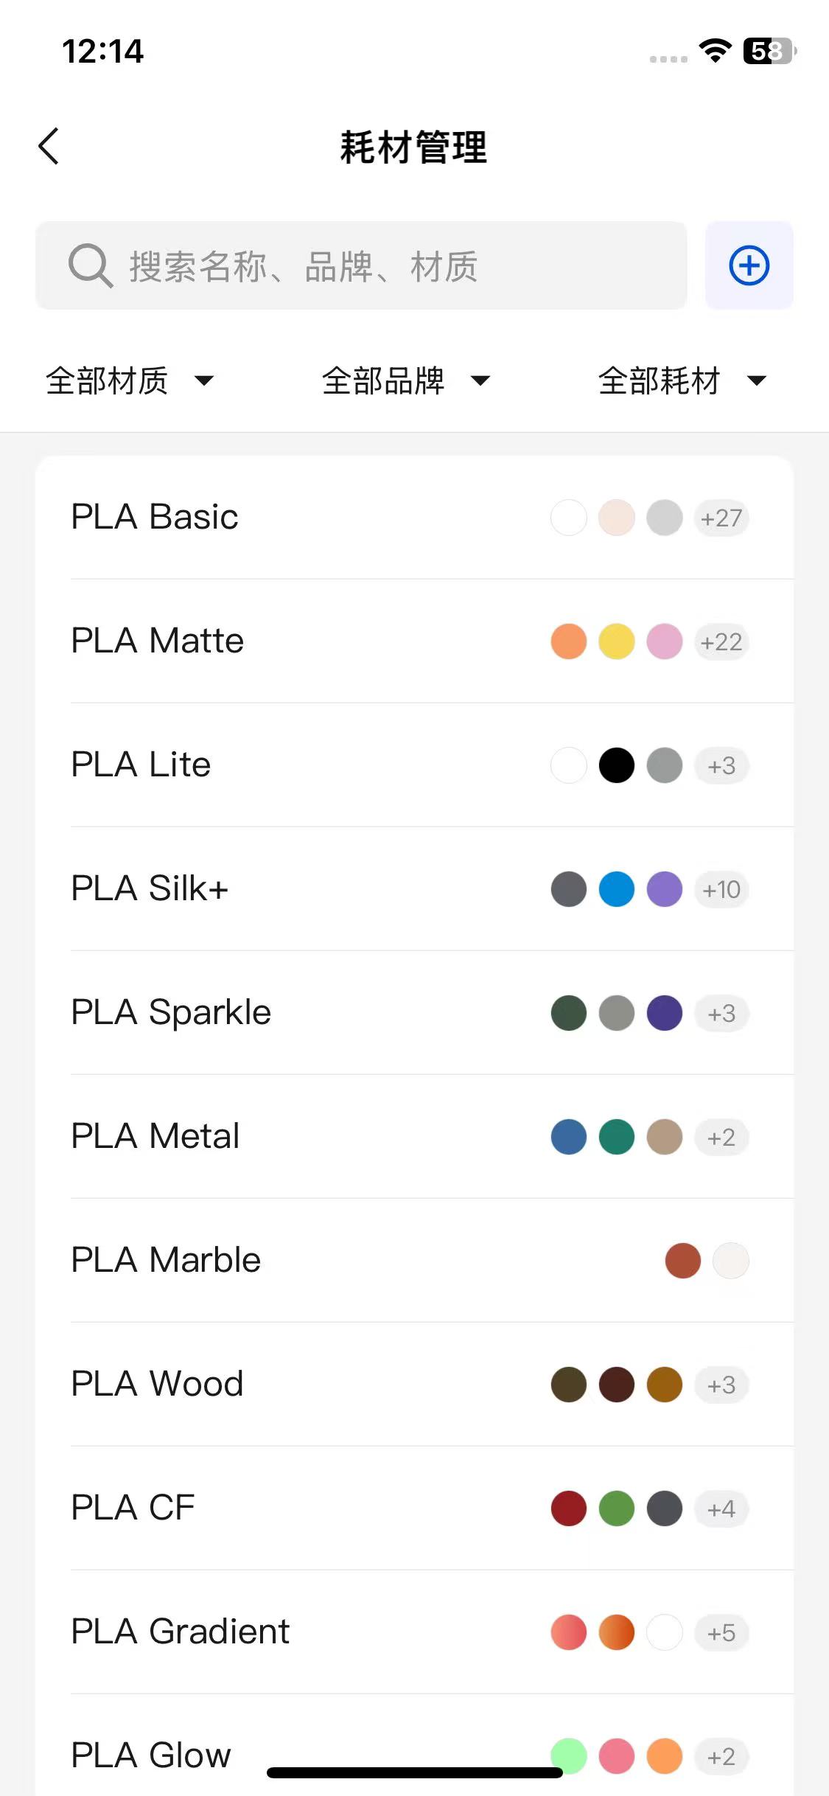The width and height of the screenshot is (829, 1796).
Task: Tap the +10 badge for PLA Silk+
Action: click(x=721, y=889)
